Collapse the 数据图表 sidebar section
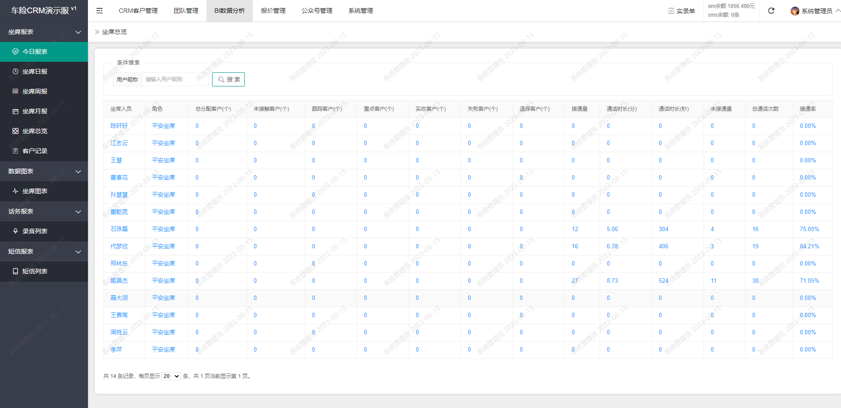 [x=78, y=172]
